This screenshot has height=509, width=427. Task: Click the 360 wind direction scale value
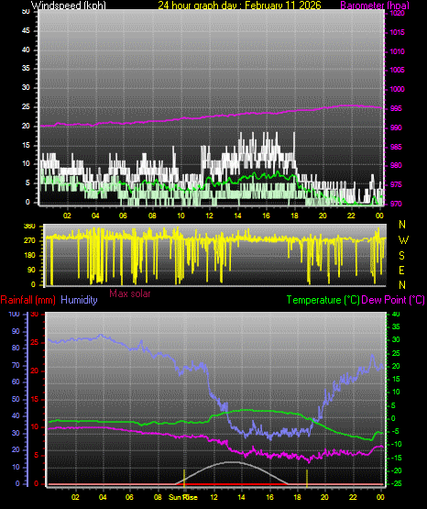pos(29,227)
